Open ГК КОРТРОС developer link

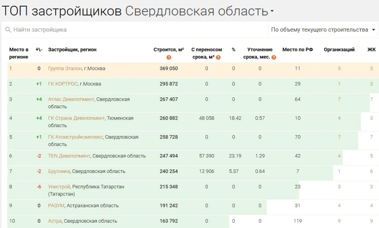click(63, 84)
